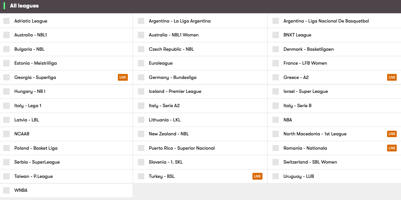This screenshot has width=401, height=200.
Task: Select the text 'Iceland - Premier League'
Action: coord(175,91)
